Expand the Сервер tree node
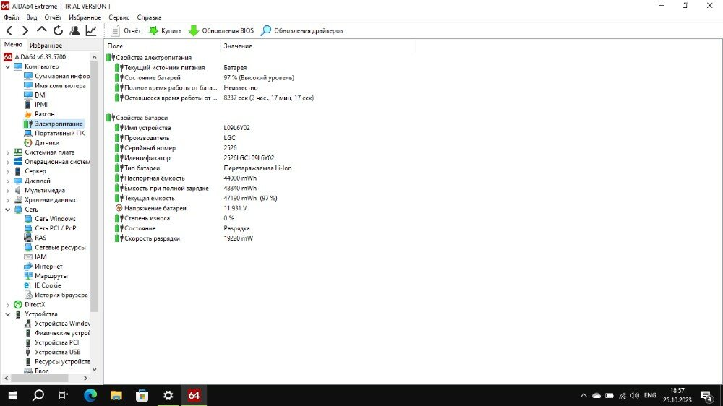 7,171
